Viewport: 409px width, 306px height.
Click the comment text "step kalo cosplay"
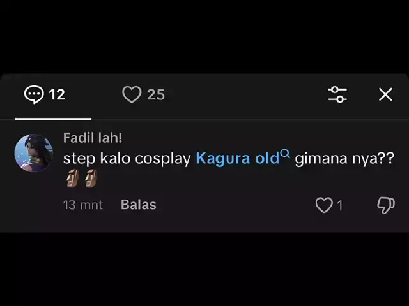click(127, 159)
